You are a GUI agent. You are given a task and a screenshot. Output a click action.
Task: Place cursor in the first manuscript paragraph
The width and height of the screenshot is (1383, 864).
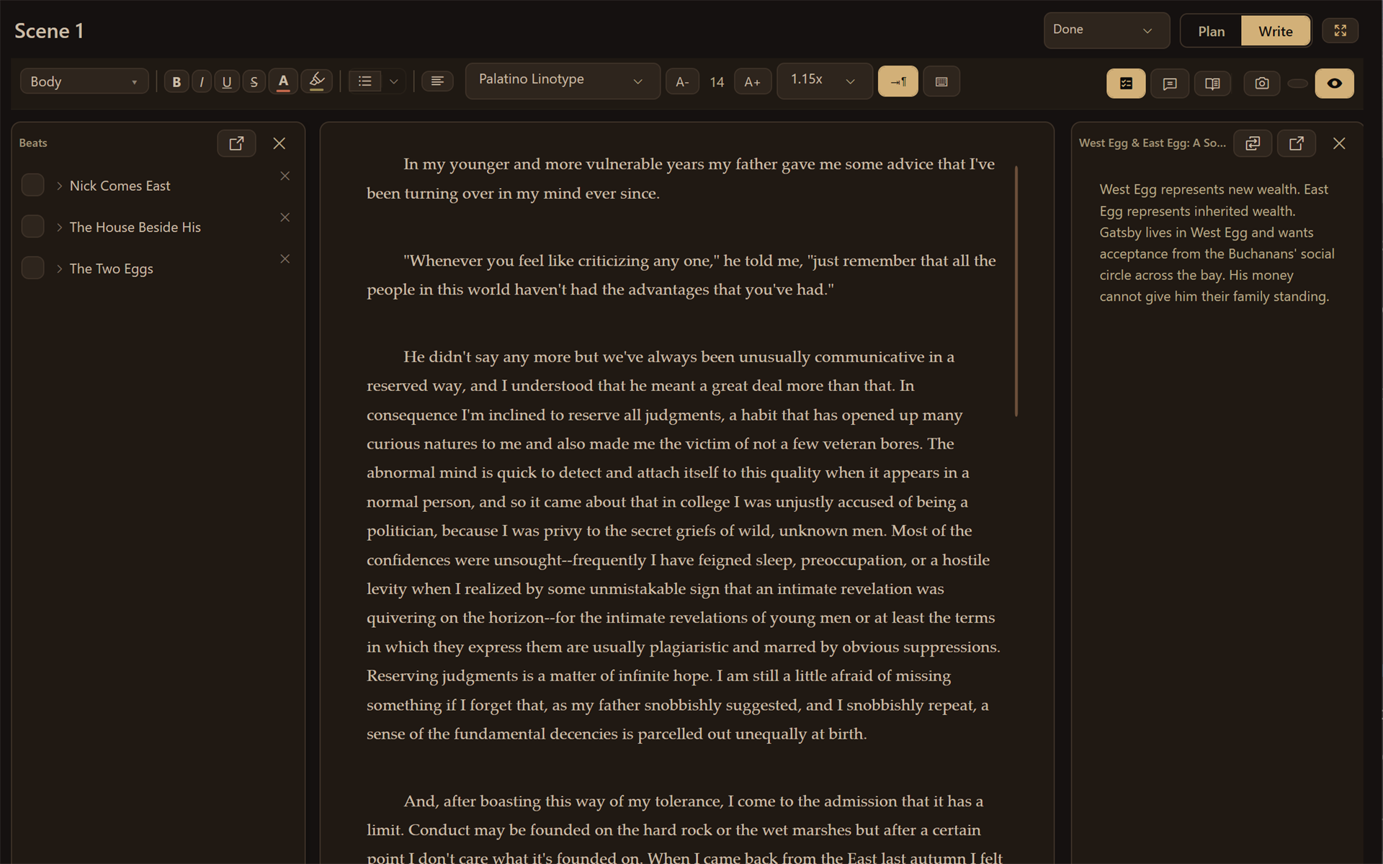681,179
